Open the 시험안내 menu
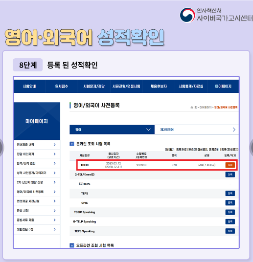The width and height of the screenshot is (253, 262). pyautogui.click(x=29, y=86)
